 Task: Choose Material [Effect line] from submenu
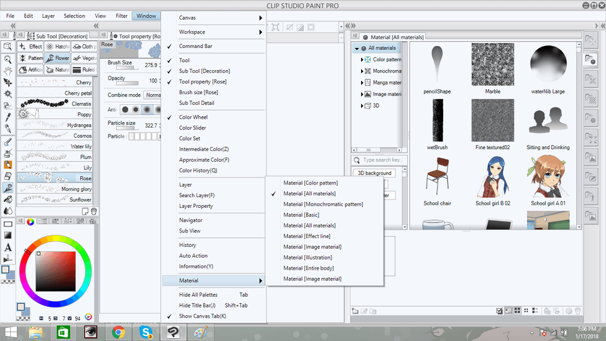coord(309,236)
